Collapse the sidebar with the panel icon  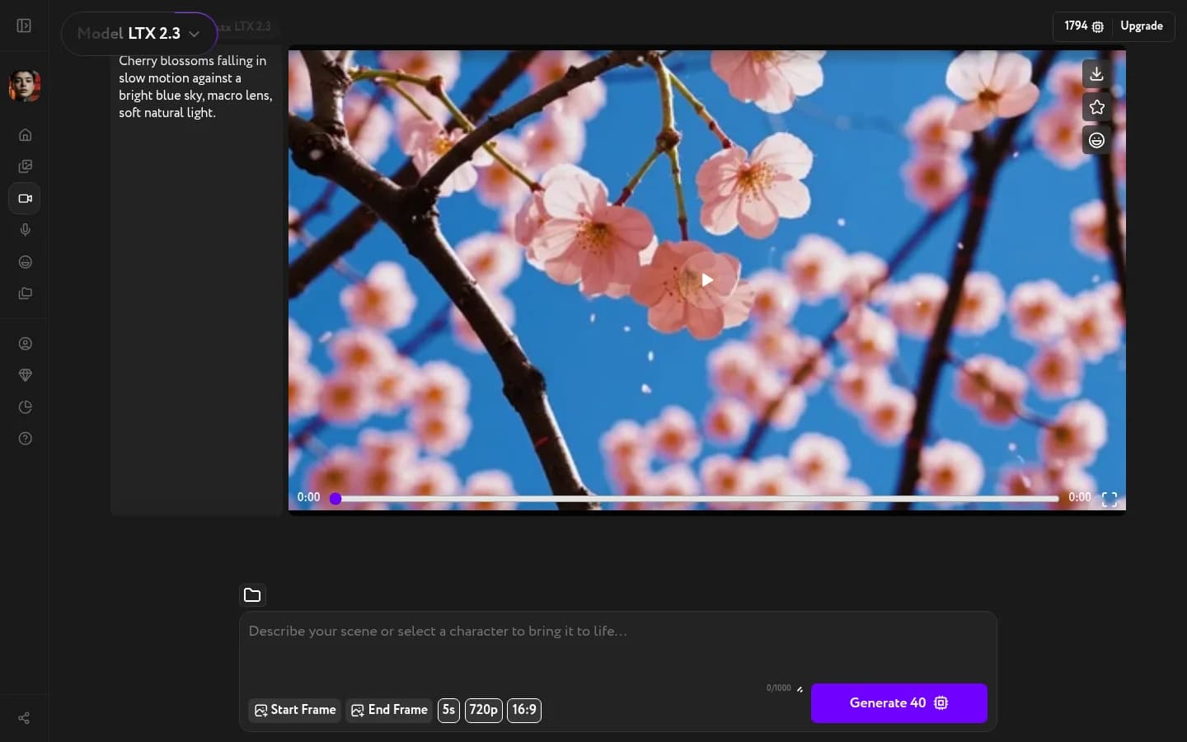(x=23, y=26)
